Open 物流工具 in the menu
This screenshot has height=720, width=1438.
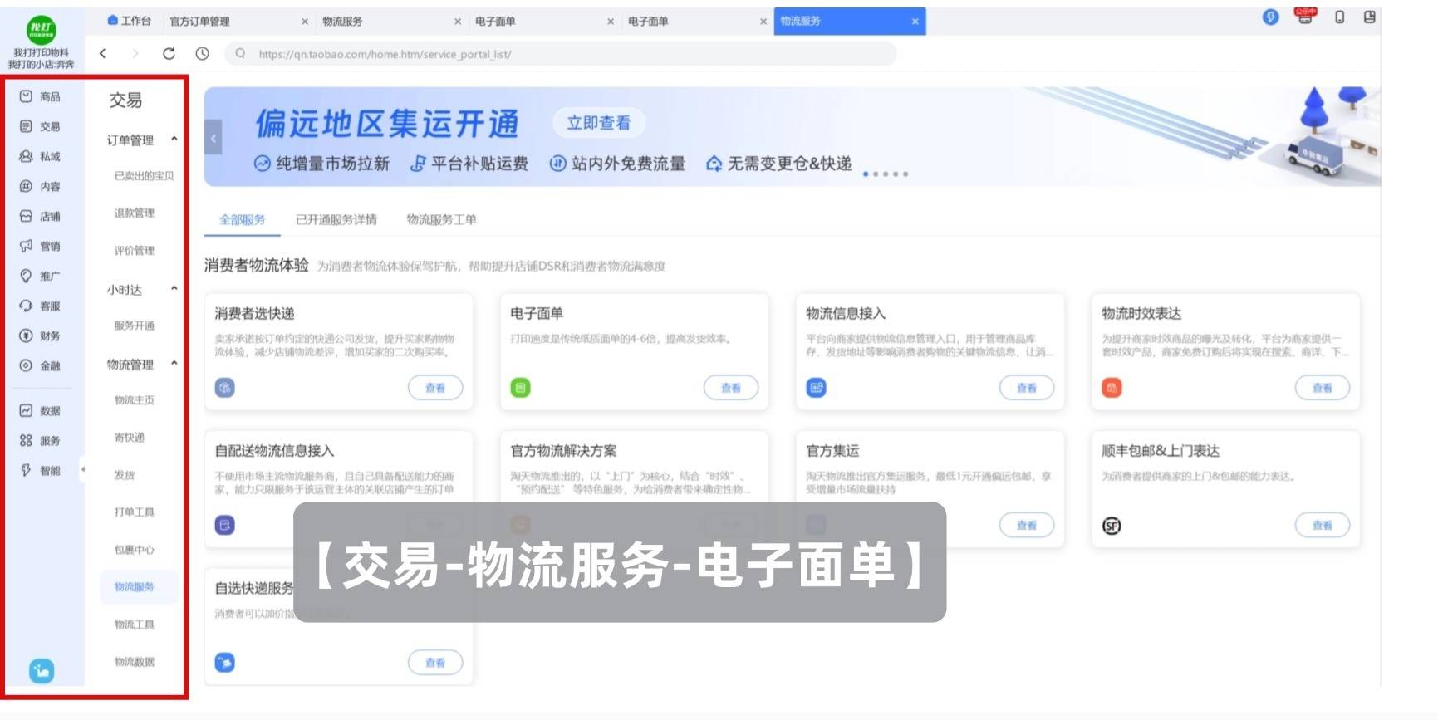click(135, 624)
